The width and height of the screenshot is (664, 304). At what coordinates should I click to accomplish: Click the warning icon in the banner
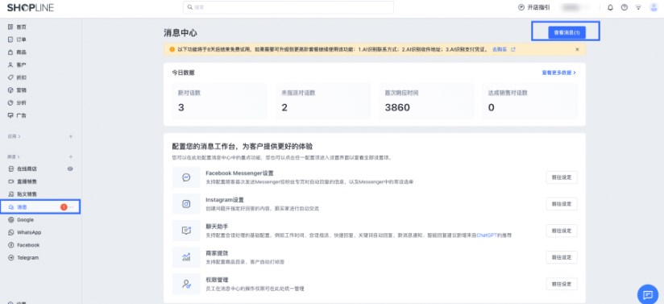(172, 50)
